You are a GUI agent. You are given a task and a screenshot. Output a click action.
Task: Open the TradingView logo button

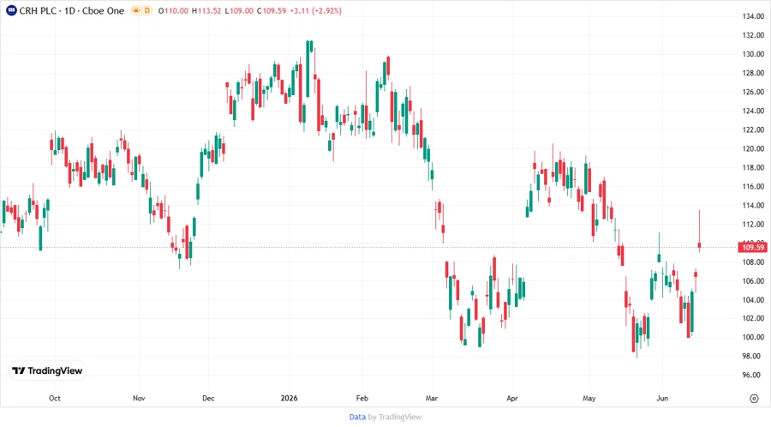click(48, 370)
